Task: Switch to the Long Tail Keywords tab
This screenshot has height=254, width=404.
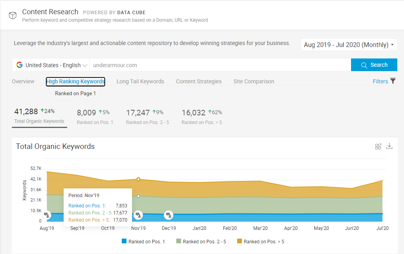Action: [140, 81]
